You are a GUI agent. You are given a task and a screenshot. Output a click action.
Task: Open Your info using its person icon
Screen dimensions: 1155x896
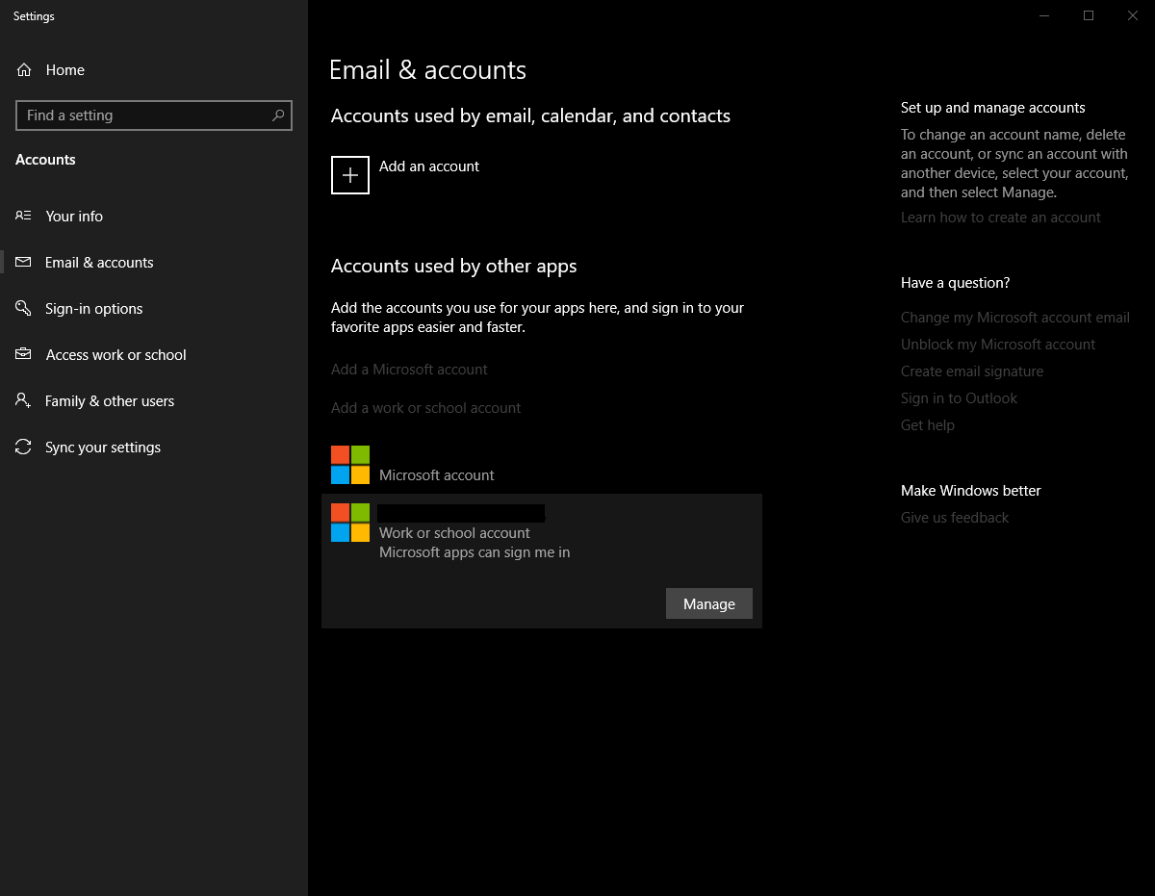pyautogui.click(x=23, y=216)
